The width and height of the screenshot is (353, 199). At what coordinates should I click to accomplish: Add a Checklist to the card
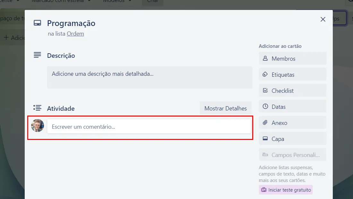coord(292,91)
